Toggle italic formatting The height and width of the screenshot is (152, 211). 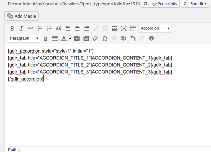(x=21, y=29)
